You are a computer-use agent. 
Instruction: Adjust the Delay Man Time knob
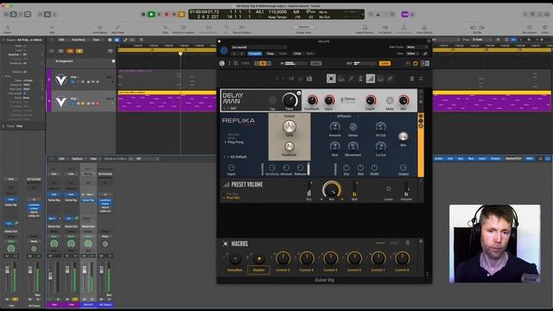click(289, 100)
